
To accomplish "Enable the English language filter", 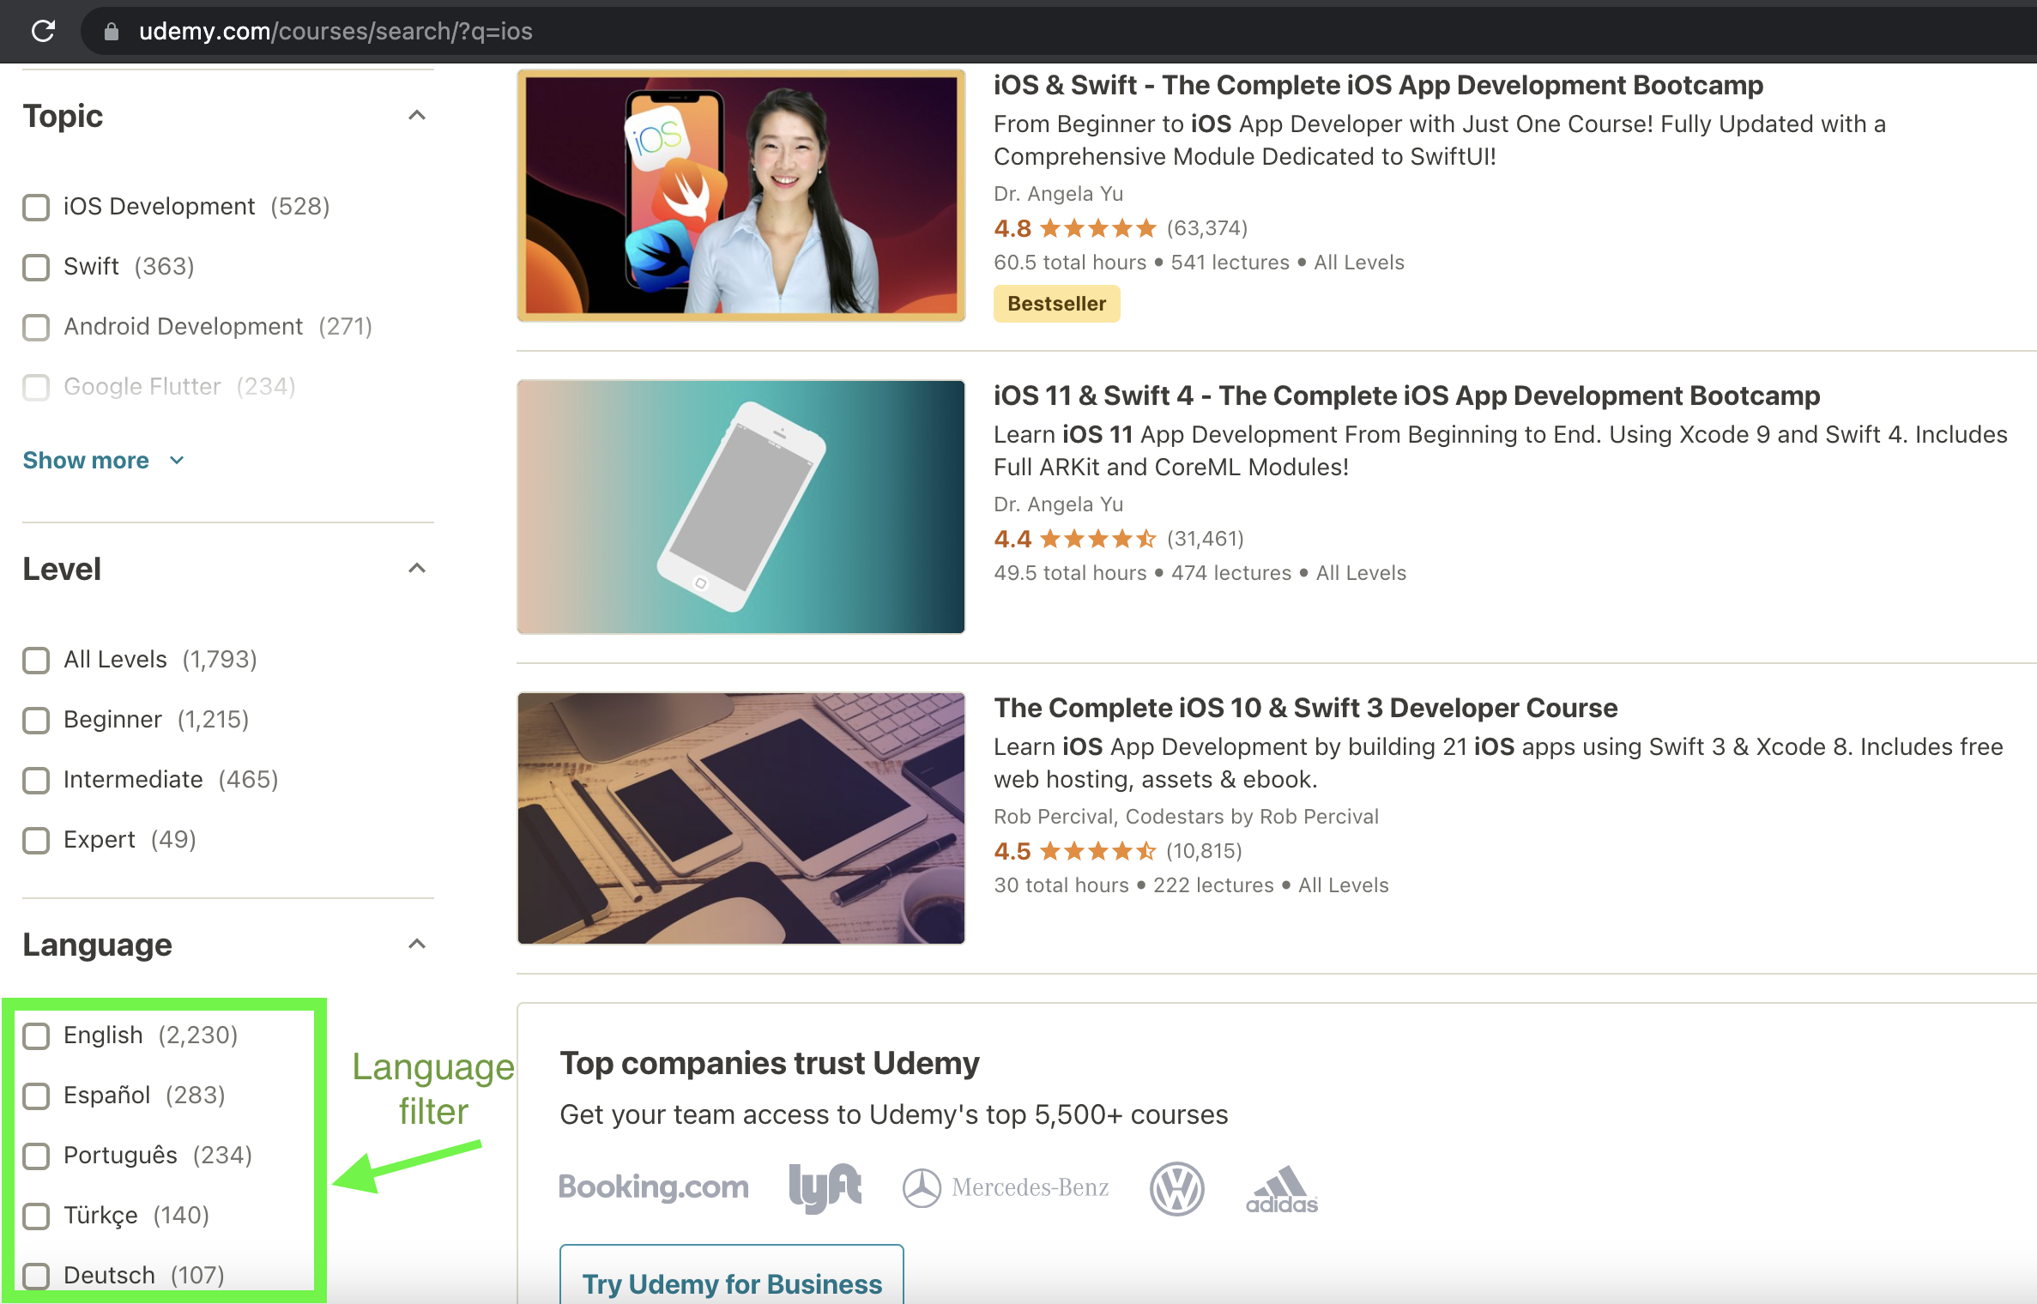I will pos(35,1035).
